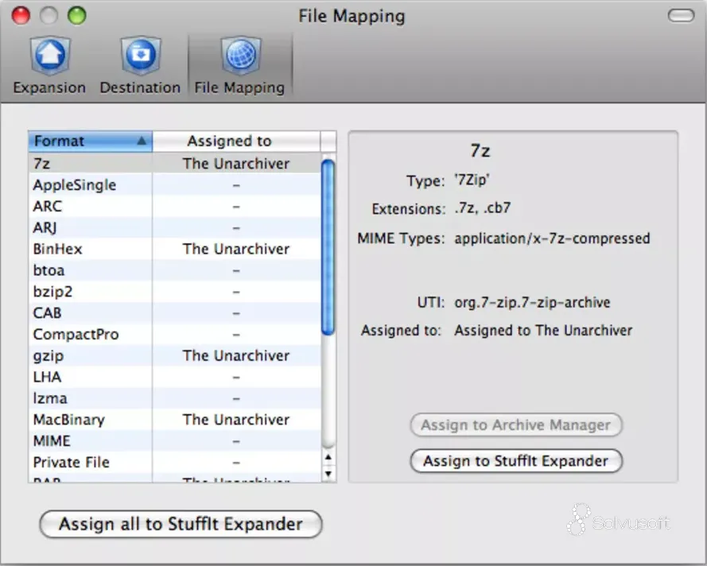Click The Unarchiver cell in BinHex row
The image size is (707, 566).
[x=236, y=249]
